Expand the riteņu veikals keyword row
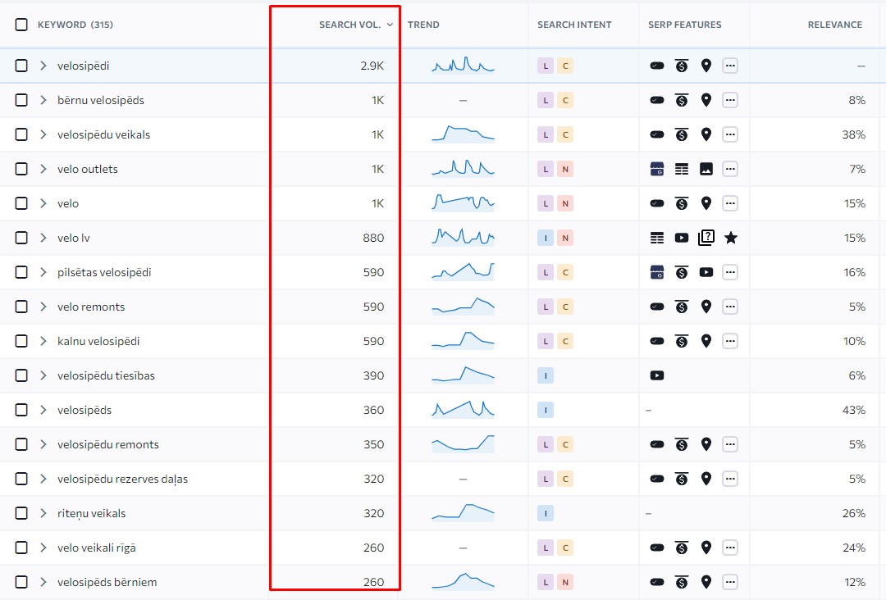This screenshot has width=886, height=600. pos(43,513)
